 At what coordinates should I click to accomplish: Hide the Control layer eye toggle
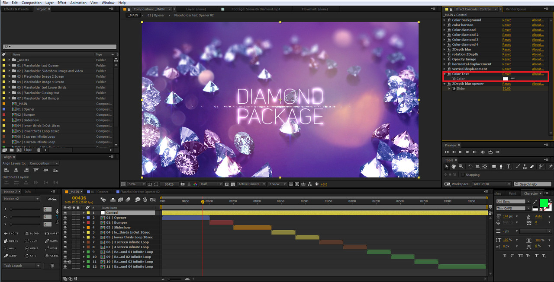pos(65,213)
